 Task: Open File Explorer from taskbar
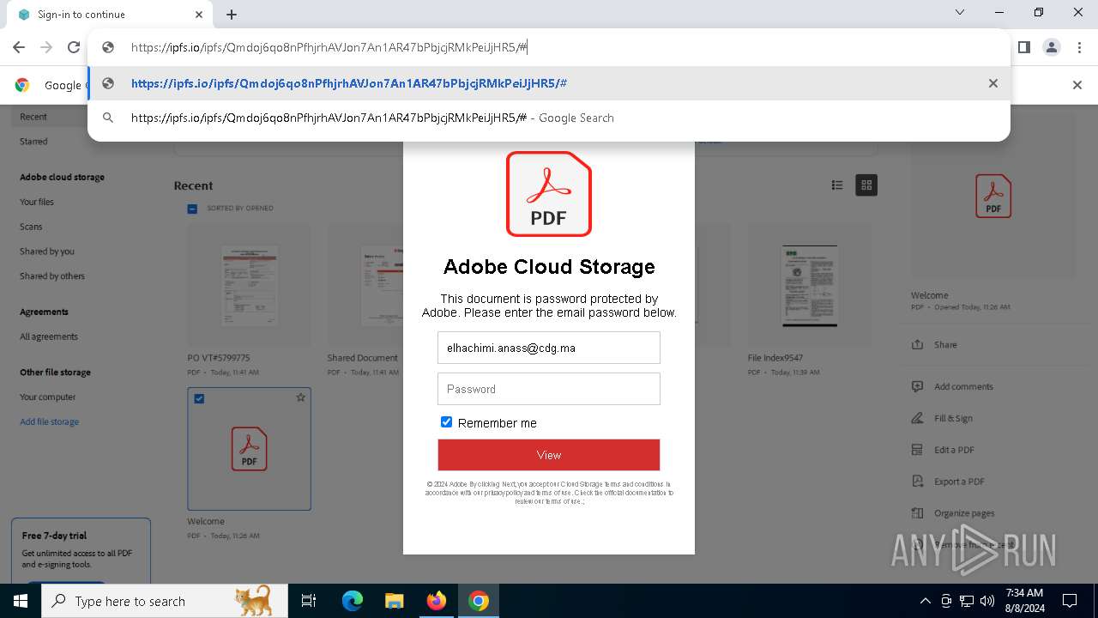click(x=394, y=601)
